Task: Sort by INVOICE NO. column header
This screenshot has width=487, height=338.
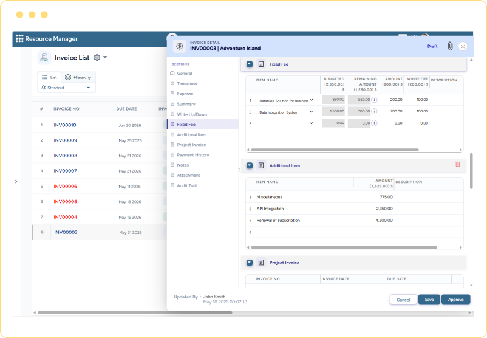Action: tap(67, 109)
